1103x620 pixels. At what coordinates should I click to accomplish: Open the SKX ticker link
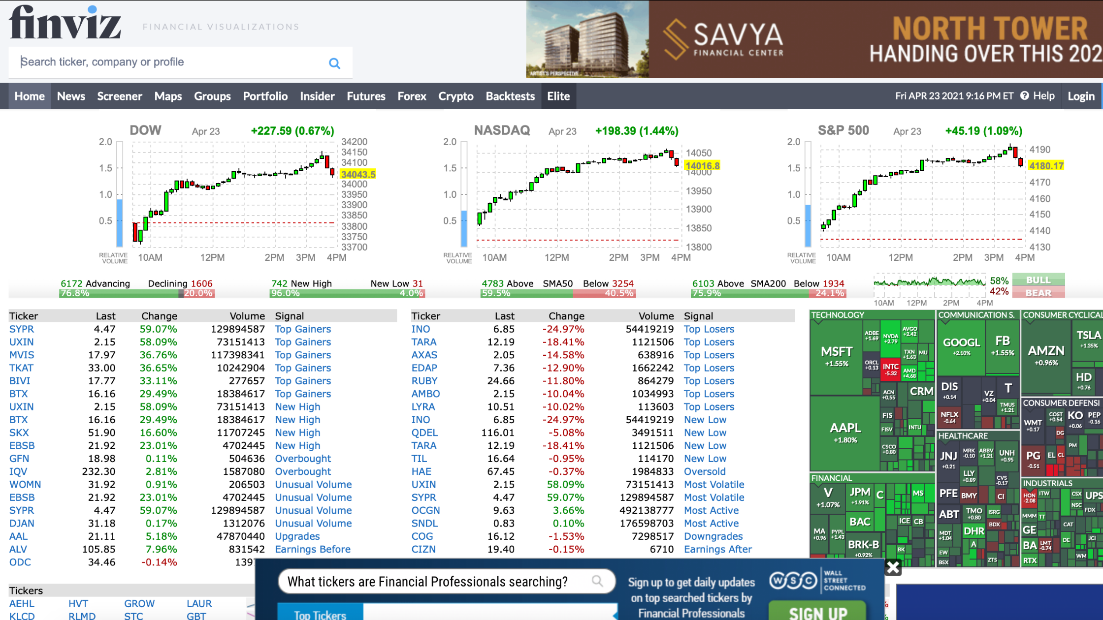[x=19, y=433]
